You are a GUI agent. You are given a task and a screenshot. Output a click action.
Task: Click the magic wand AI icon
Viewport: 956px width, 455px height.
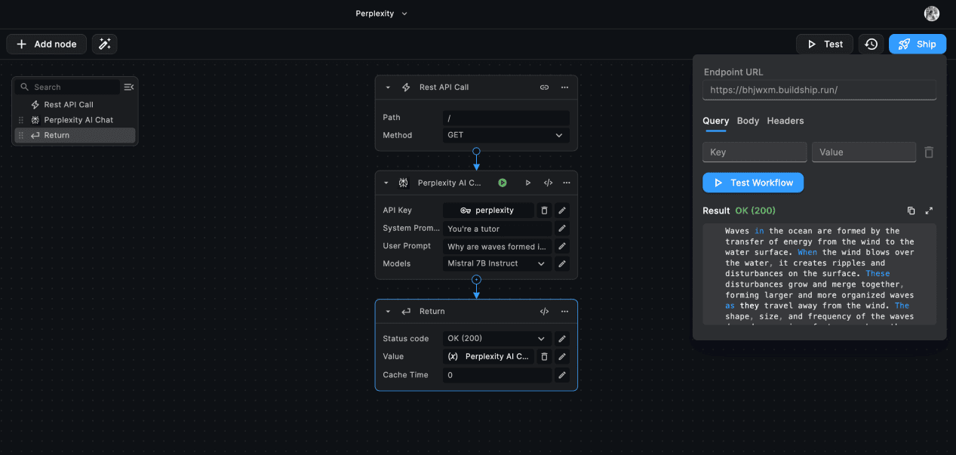coord(104,45)
